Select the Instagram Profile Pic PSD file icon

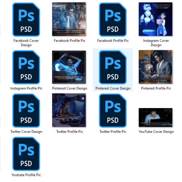pyautogui.click(x=26, y=67)
